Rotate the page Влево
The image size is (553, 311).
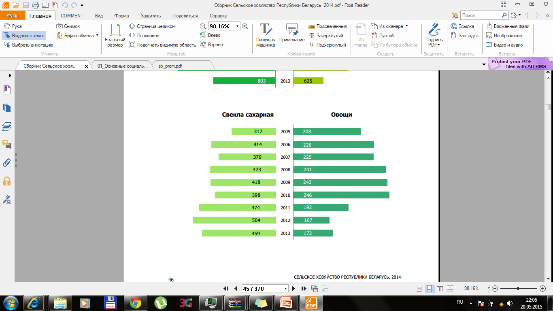click(x=211, y=35)
